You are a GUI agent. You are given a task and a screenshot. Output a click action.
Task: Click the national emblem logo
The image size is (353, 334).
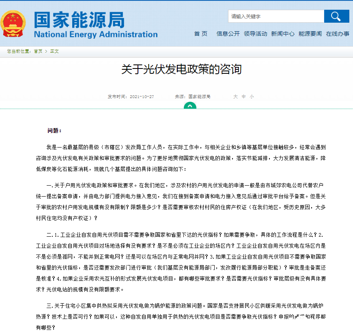[13, 24]
